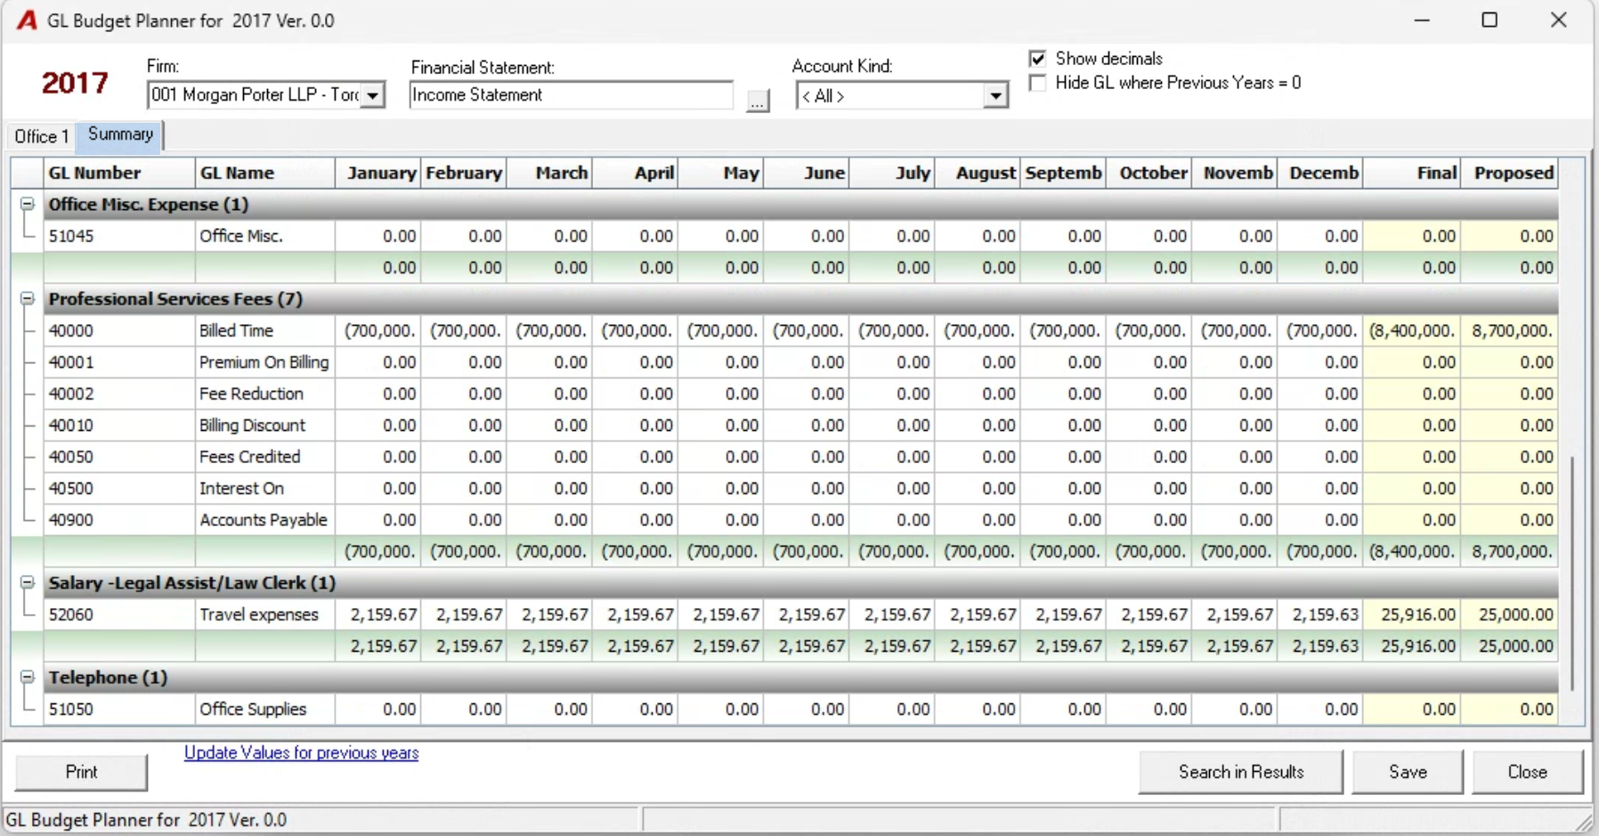Enable the Show decimals checkbox

click(1037, 59)
